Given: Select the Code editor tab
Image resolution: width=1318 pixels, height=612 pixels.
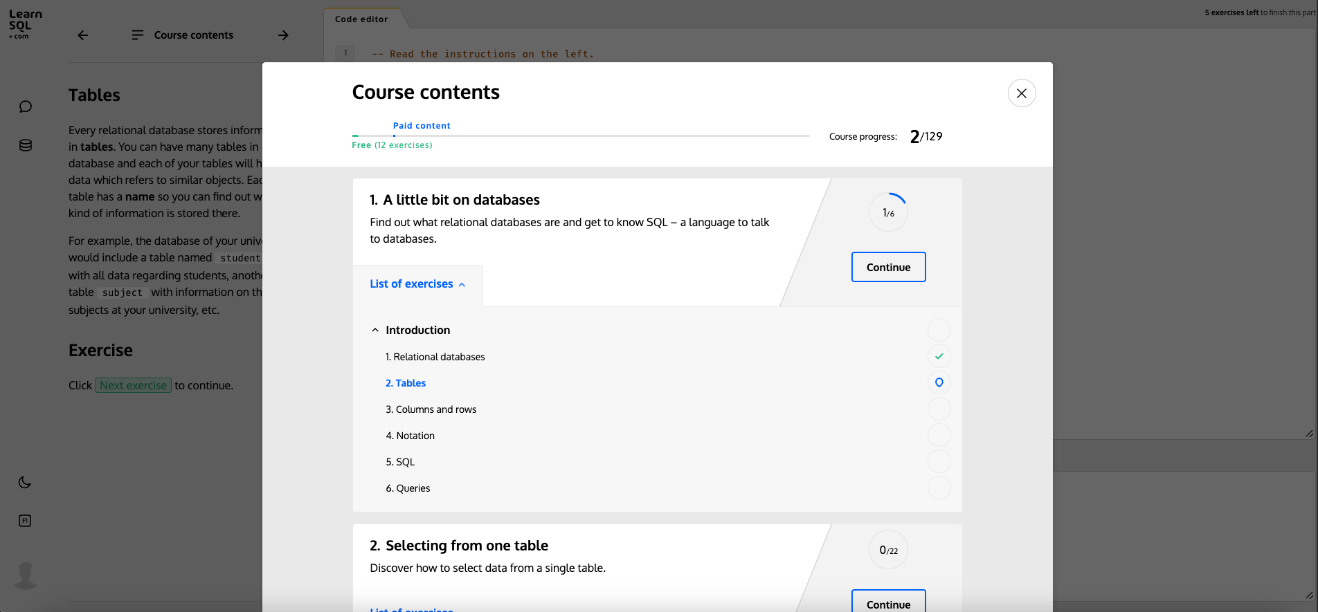Looking at the screenshot, I should click(361, 19).
